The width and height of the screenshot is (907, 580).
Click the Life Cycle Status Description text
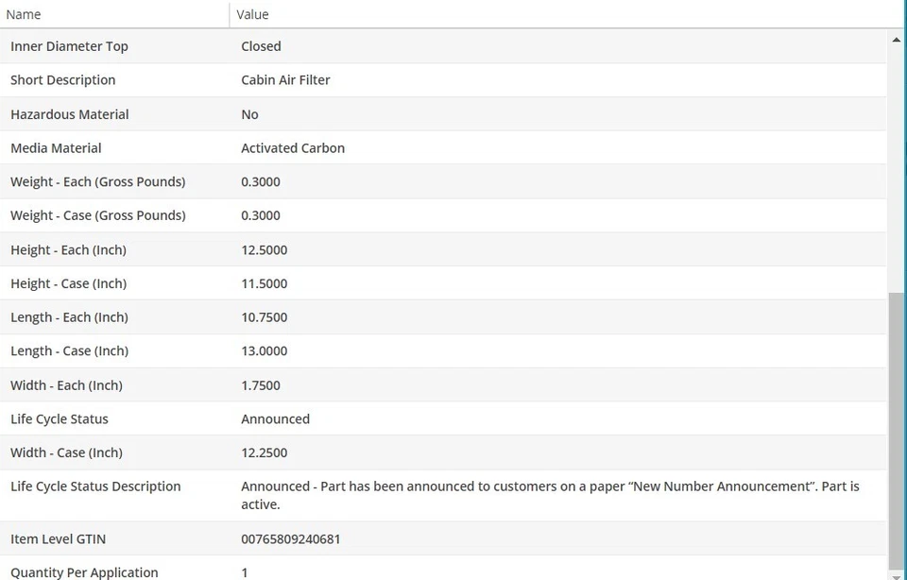550,495
